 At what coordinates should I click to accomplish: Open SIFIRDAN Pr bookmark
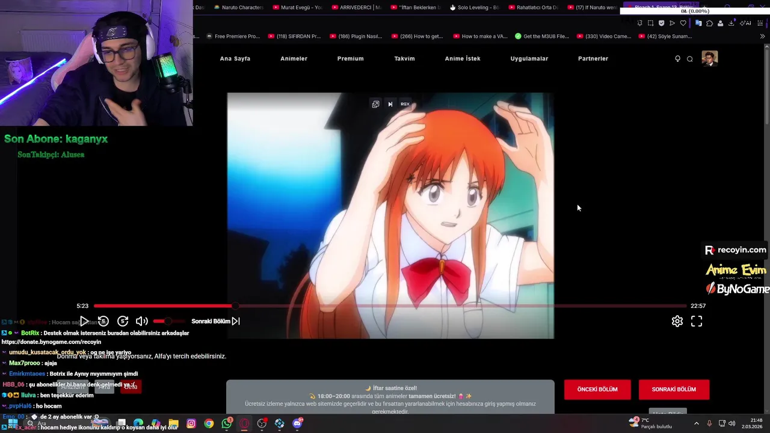(294, 36)
